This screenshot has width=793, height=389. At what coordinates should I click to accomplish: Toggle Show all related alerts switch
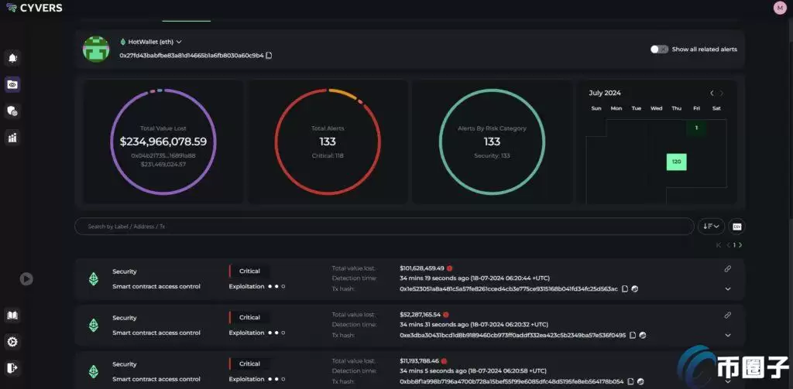(x=659, y=49)
